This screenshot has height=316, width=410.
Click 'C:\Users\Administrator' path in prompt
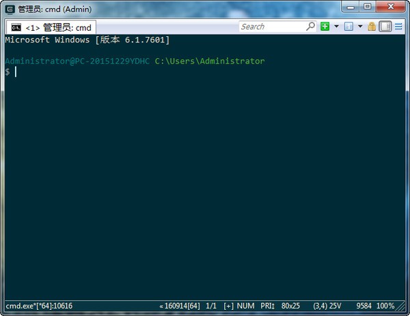pyautogui.click(x=210, y=61)
